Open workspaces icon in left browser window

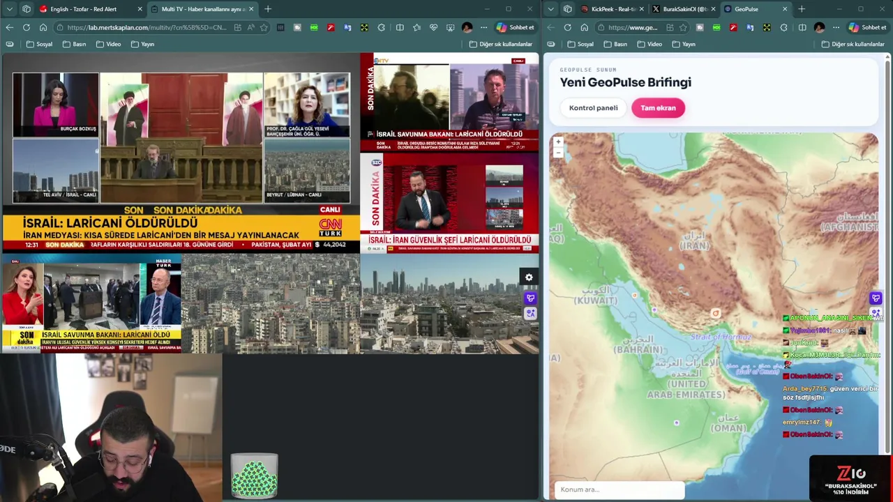(27, 9)
